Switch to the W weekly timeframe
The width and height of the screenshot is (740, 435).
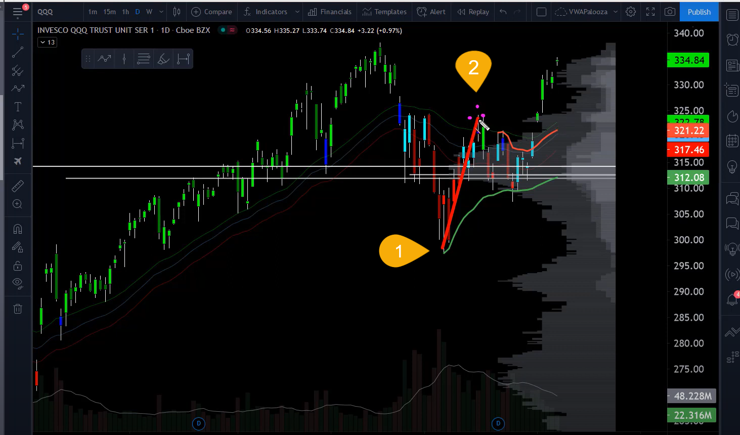pos(149,12)
